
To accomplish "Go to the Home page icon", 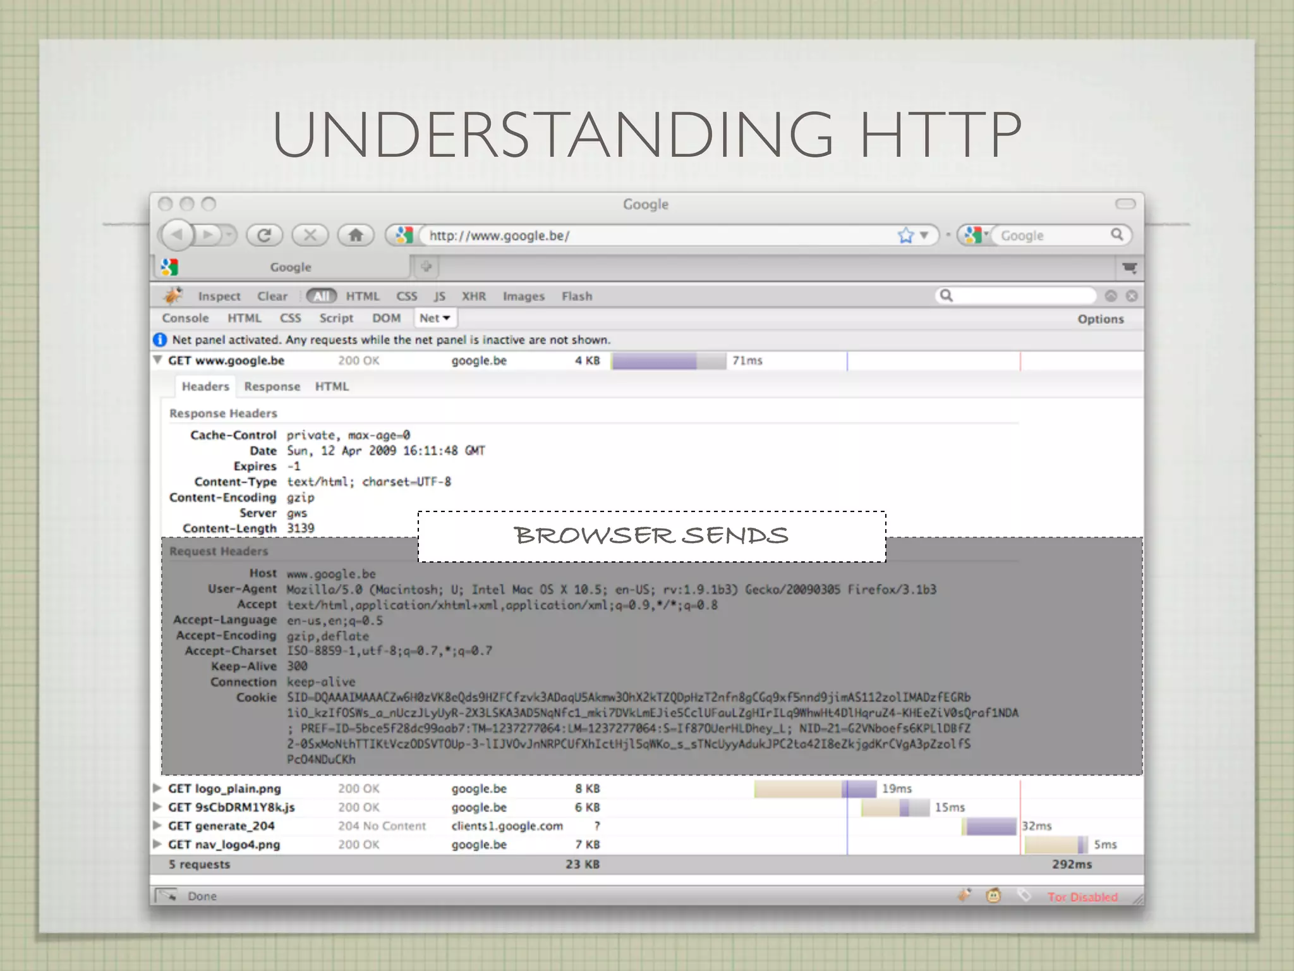I will pos(356,235).
